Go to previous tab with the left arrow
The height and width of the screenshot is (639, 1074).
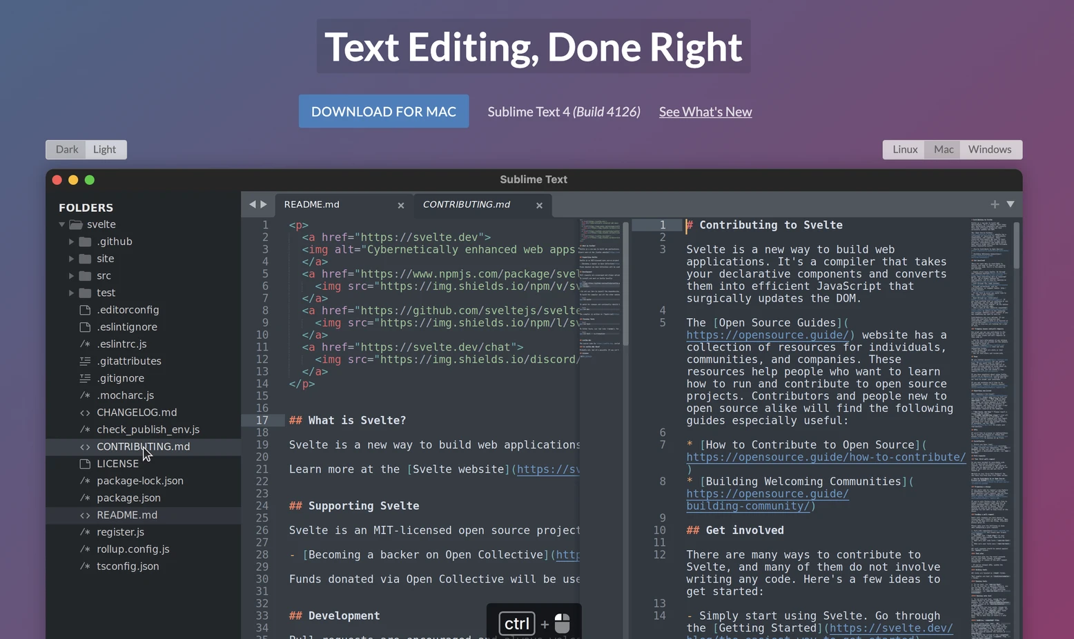252,204
